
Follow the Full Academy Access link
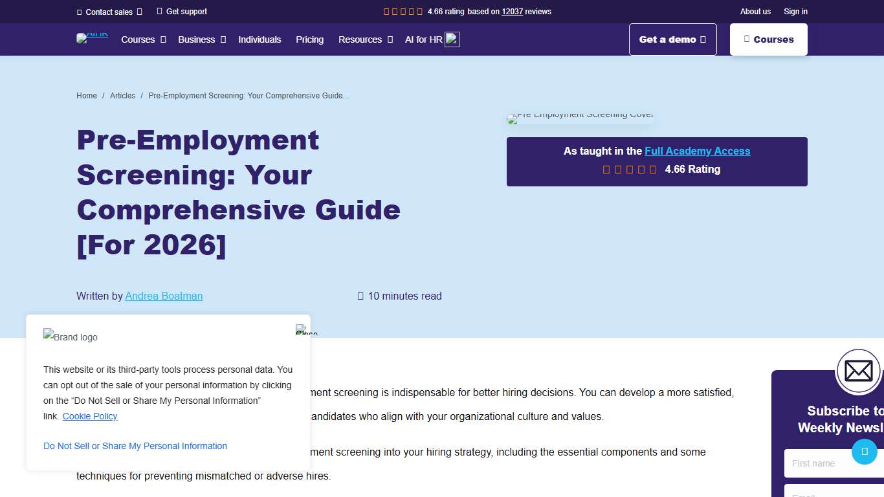click(x=698, y=151)
